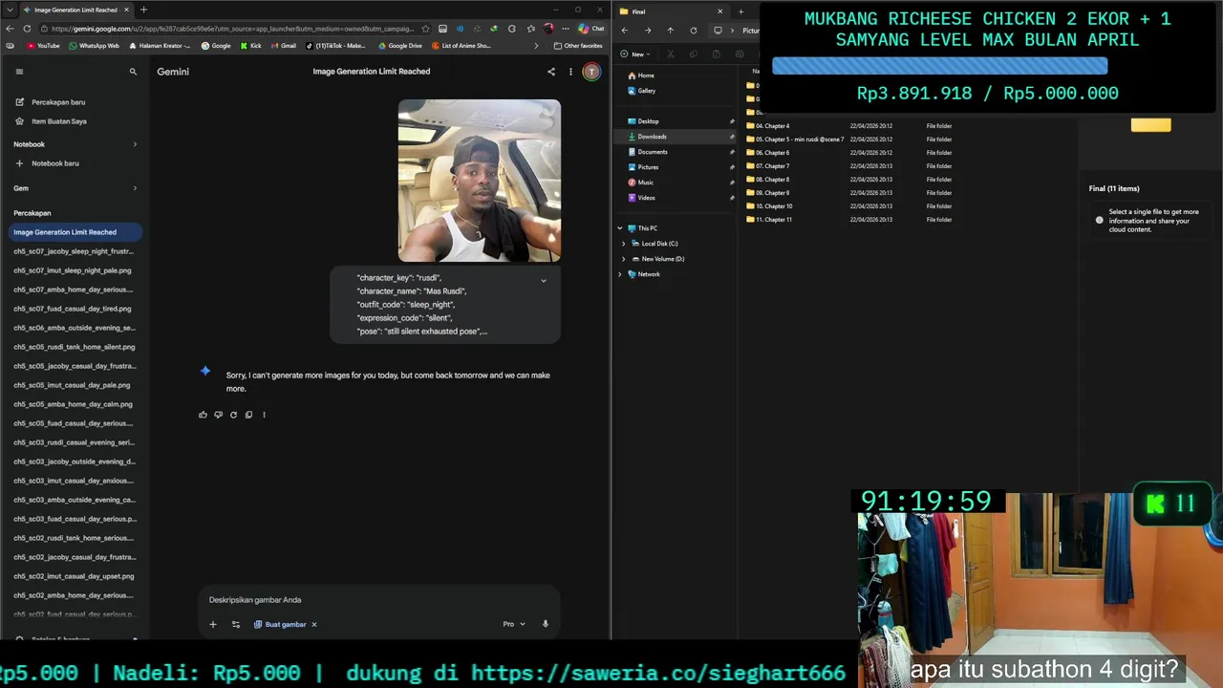Navigate up one folder in File Explorer
This screenshot has height=688, width=1223.
(670, 30)
